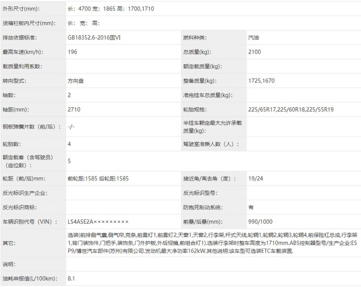Image resolution: width=361 pixels, height=287 pixels.
Task: Click the VIN value LS4ASE2A×××××××××
Action: (98, 222)
